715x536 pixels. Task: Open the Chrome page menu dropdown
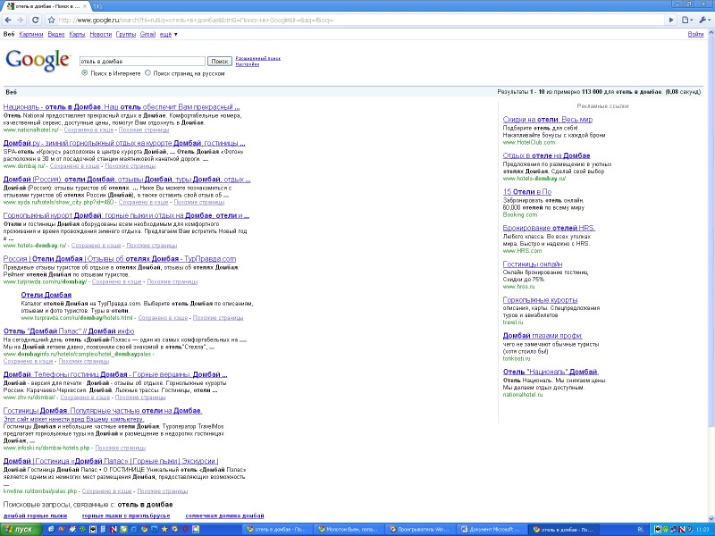(686, 19)
